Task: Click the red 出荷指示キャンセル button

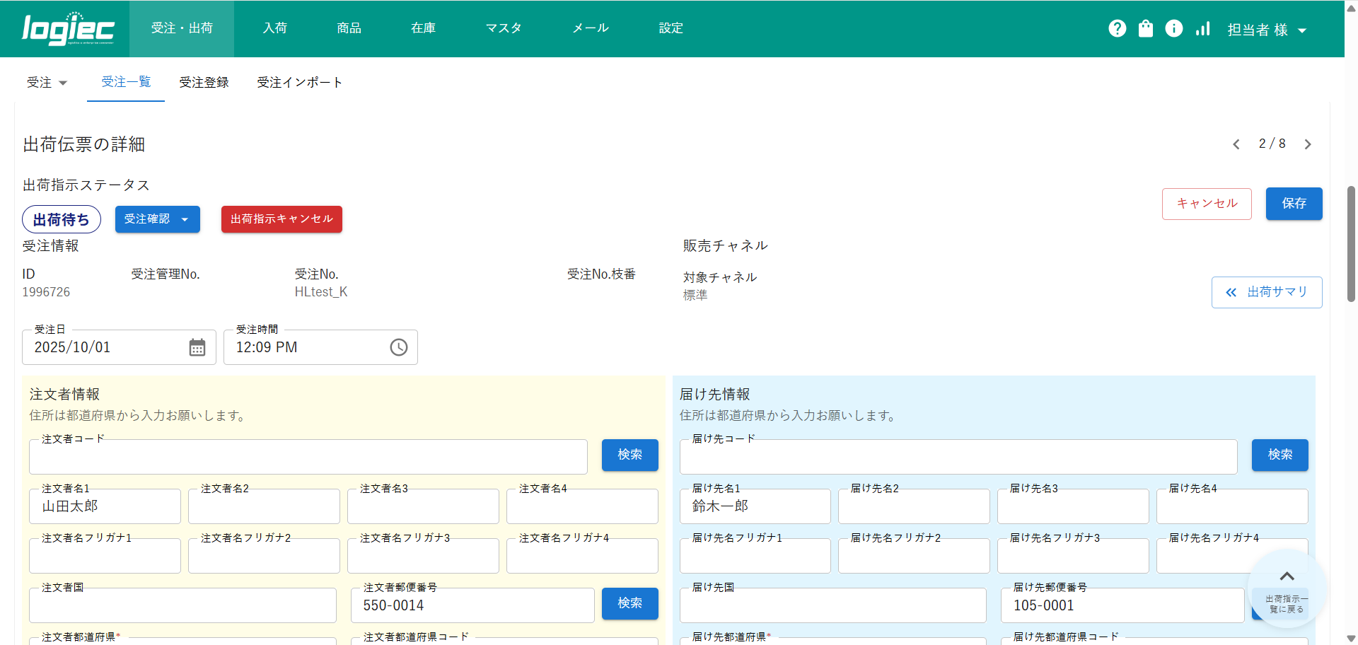Action: [282, 219]
